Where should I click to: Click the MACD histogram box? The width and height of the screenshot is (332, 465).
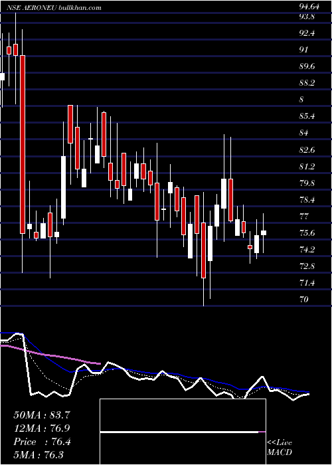183,432
